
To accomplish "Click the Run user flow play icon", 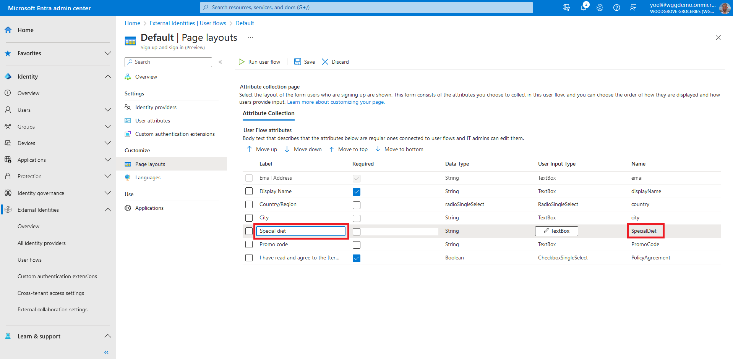I will pos(242,62).
